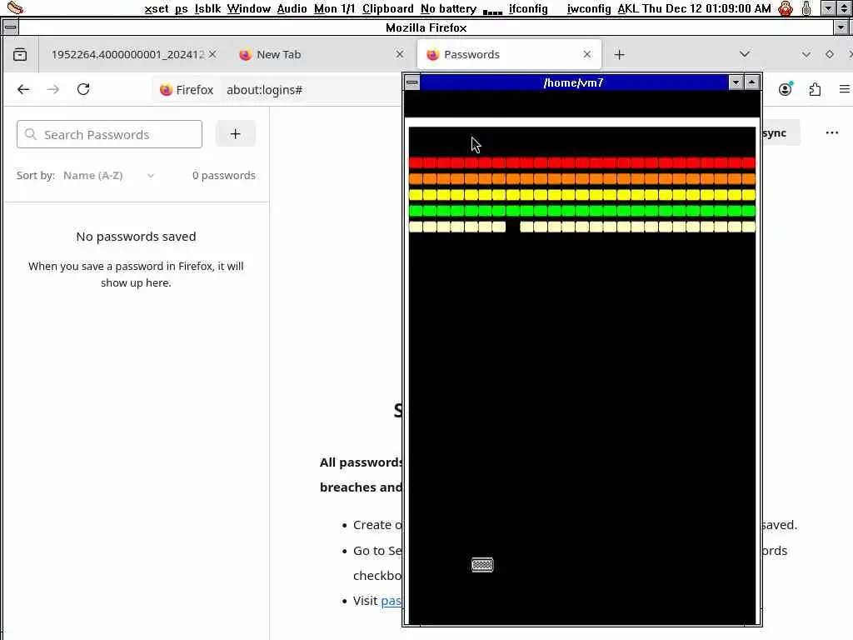Click the Firefox identity icon in address bar
Viewport: 853px width, 640px height.
click(187, 90)
